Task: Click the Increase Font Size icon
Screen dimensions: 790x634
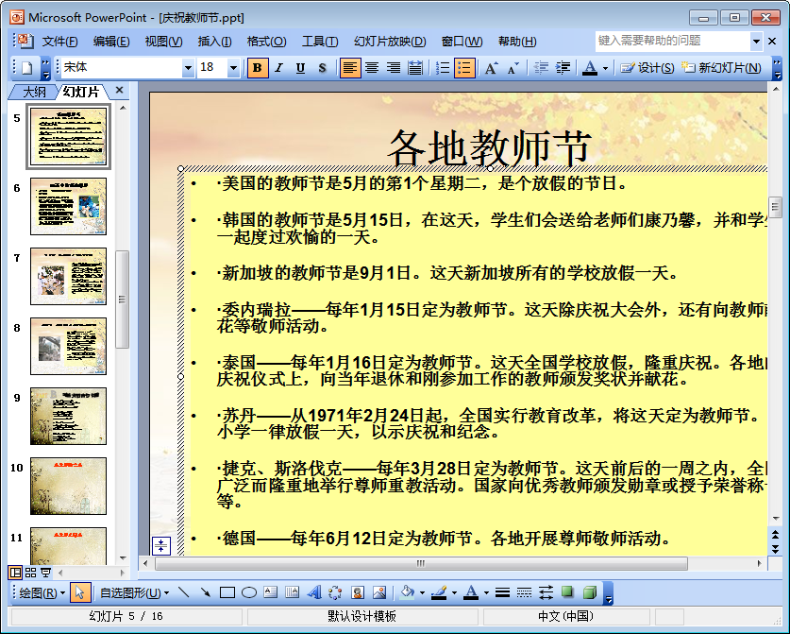Action: point(491,68)
